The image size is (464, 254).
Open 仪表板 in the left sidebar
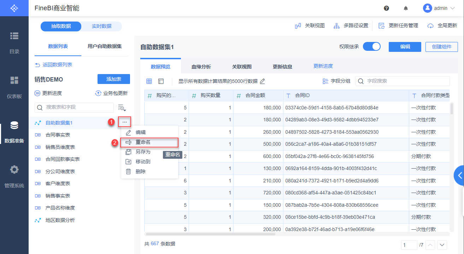(14, 87)
